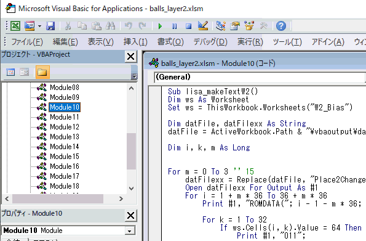Open 挿入(I) menu
366x241 pixels.
pyautogui.click(x=135, y=42)
